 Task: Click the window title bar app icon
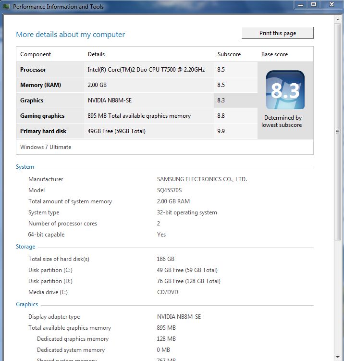[6, 6]
